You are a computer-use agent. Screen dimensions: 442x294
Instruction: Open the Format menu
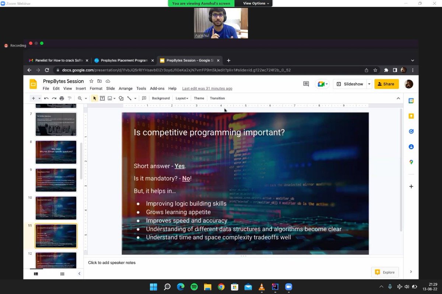(x=96, y=89)
